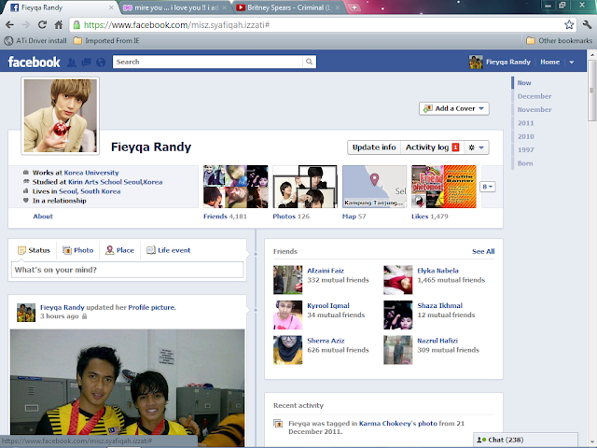Screen dimensions: 597x448
Task: Open friend Shaza Ikhmal profile
Action: tap(439, 306)
